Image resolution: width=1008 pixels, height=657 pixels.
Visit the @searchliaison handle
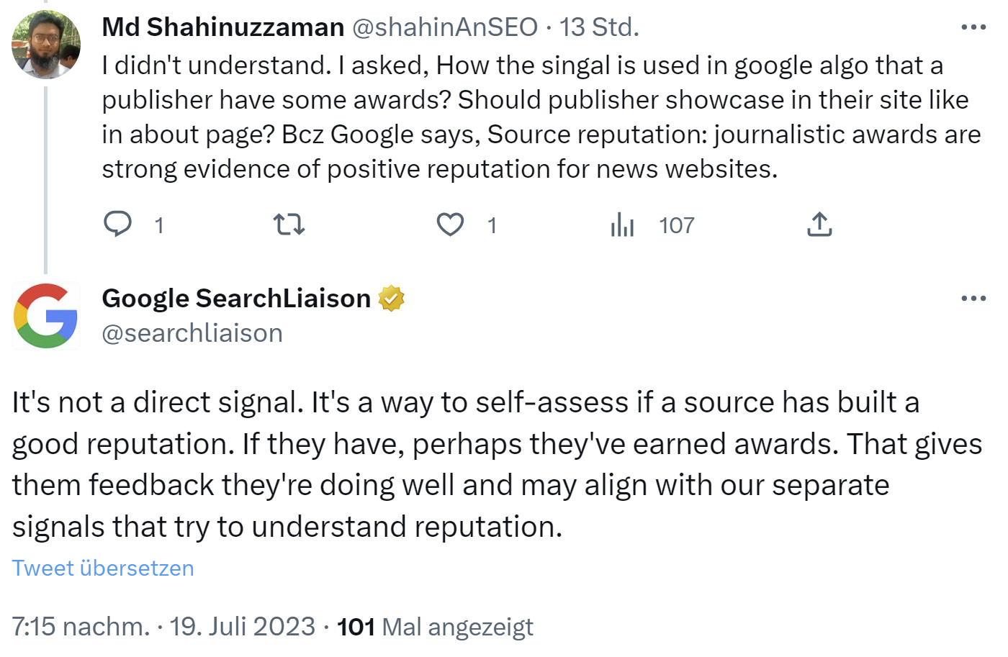click(192, 333)
